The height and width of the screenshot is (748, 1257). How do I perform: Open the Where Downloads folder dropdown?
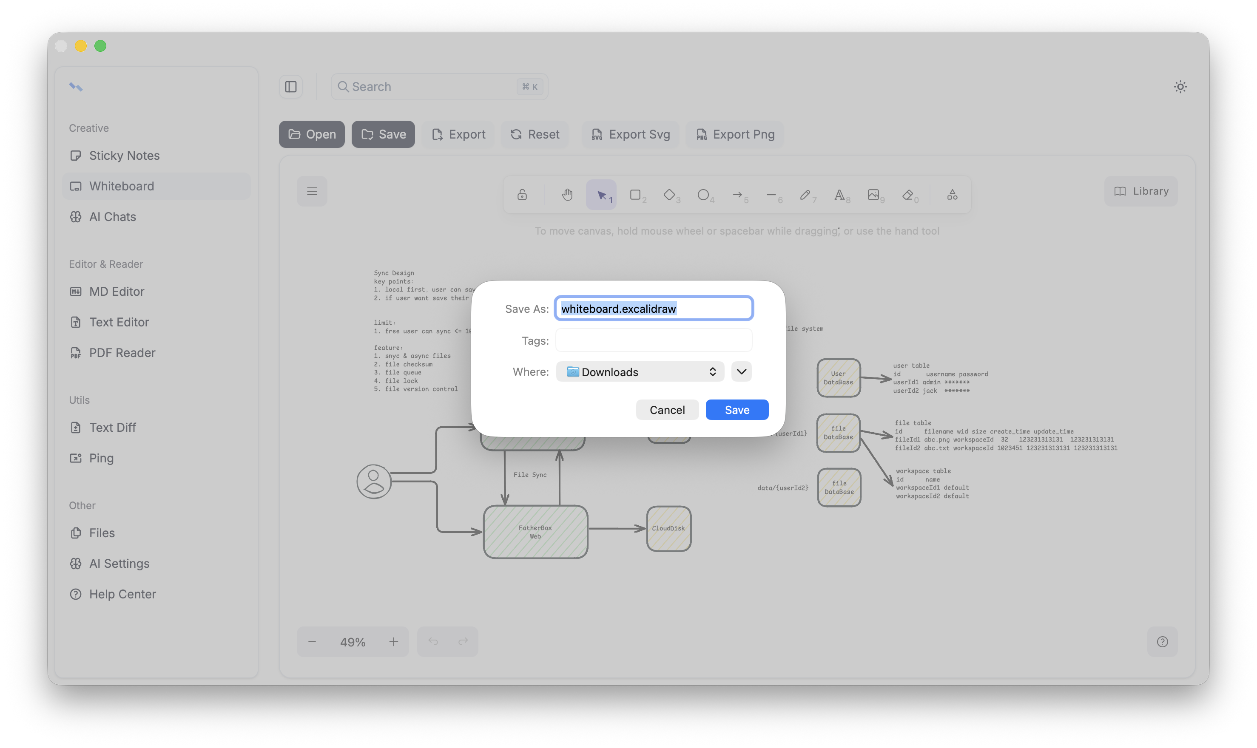tap(640, 372)
